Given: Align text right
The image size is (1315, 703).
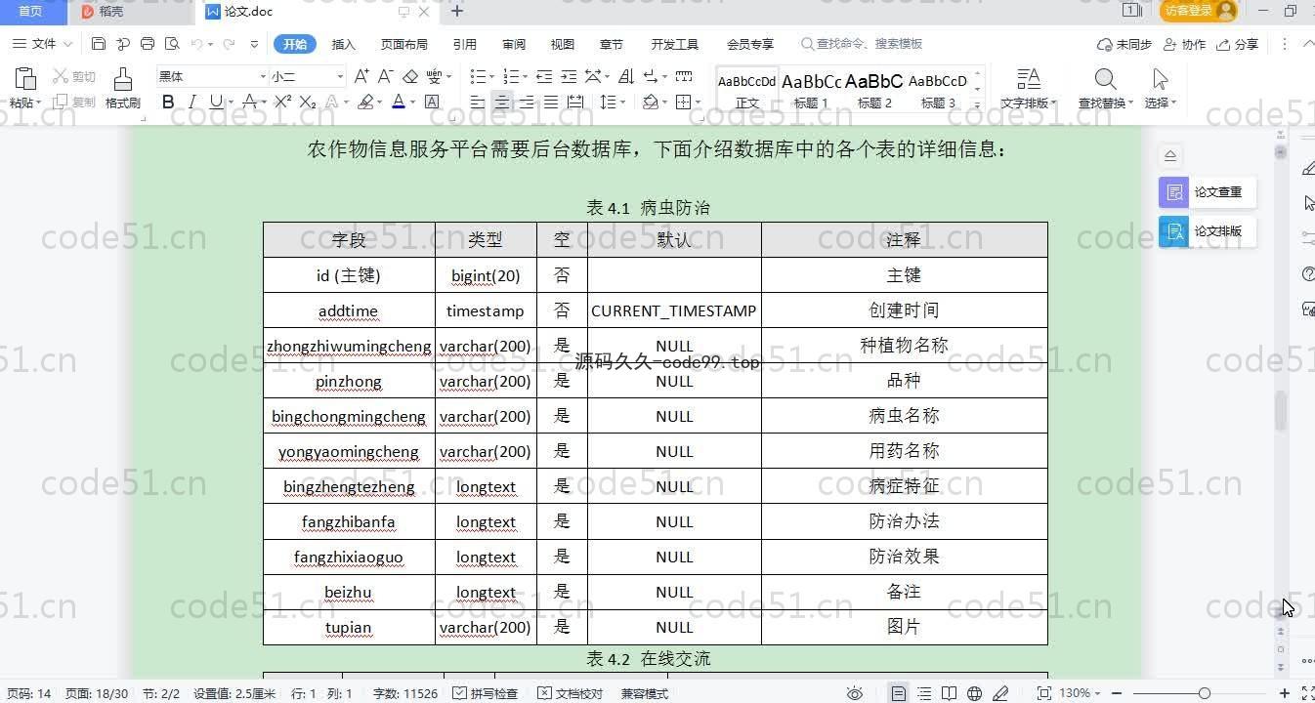Looking at the screenshot, I should click(527, 102).
